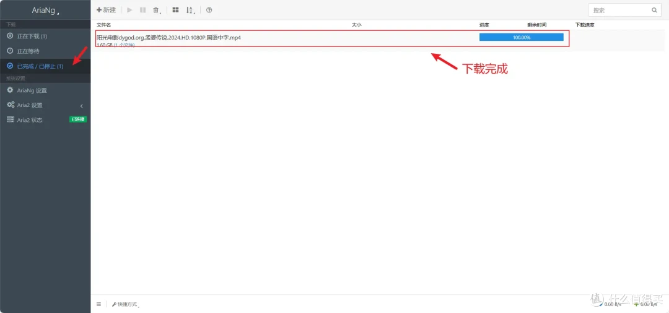Click the 100.00% progress bar
This screenshot has height=313, width=669.
(522, 37)
